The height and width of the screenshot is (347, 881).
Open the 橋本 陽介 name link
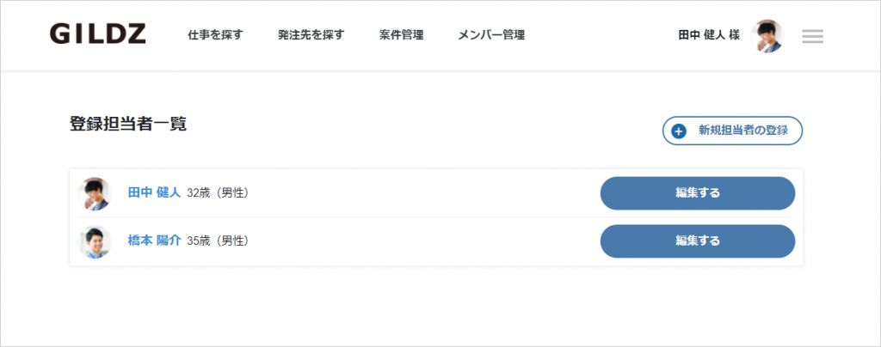click(155, 241)
